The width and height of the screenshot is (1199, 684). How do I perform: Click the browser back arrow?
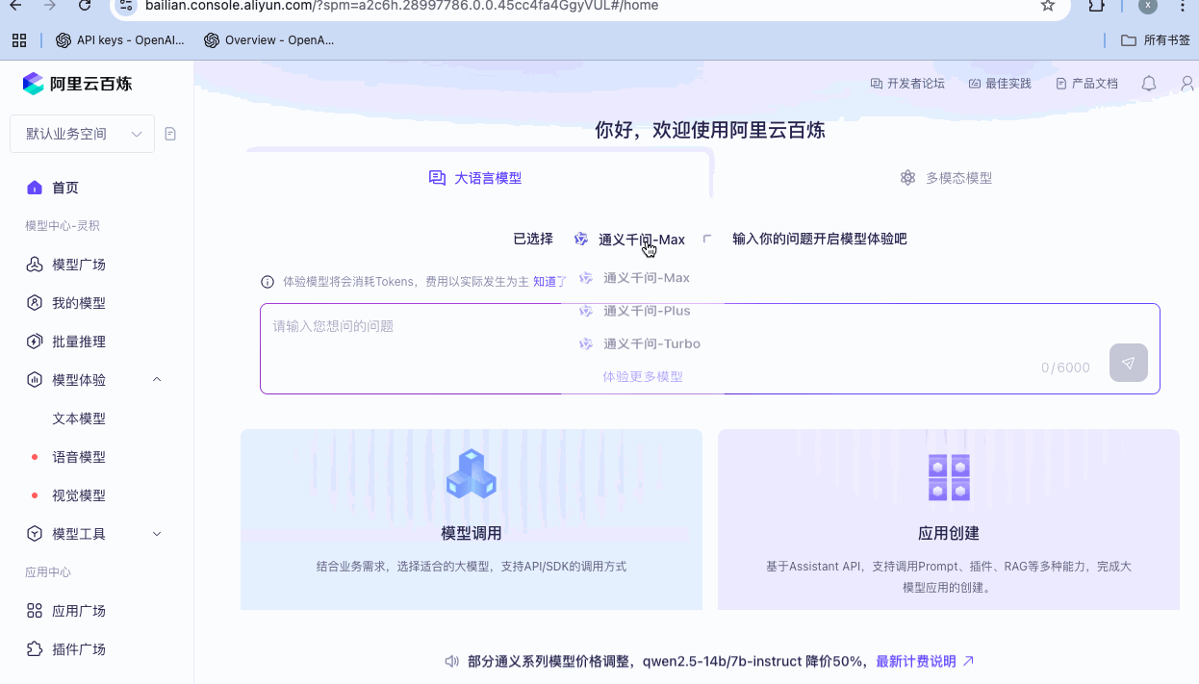[15, 6]
